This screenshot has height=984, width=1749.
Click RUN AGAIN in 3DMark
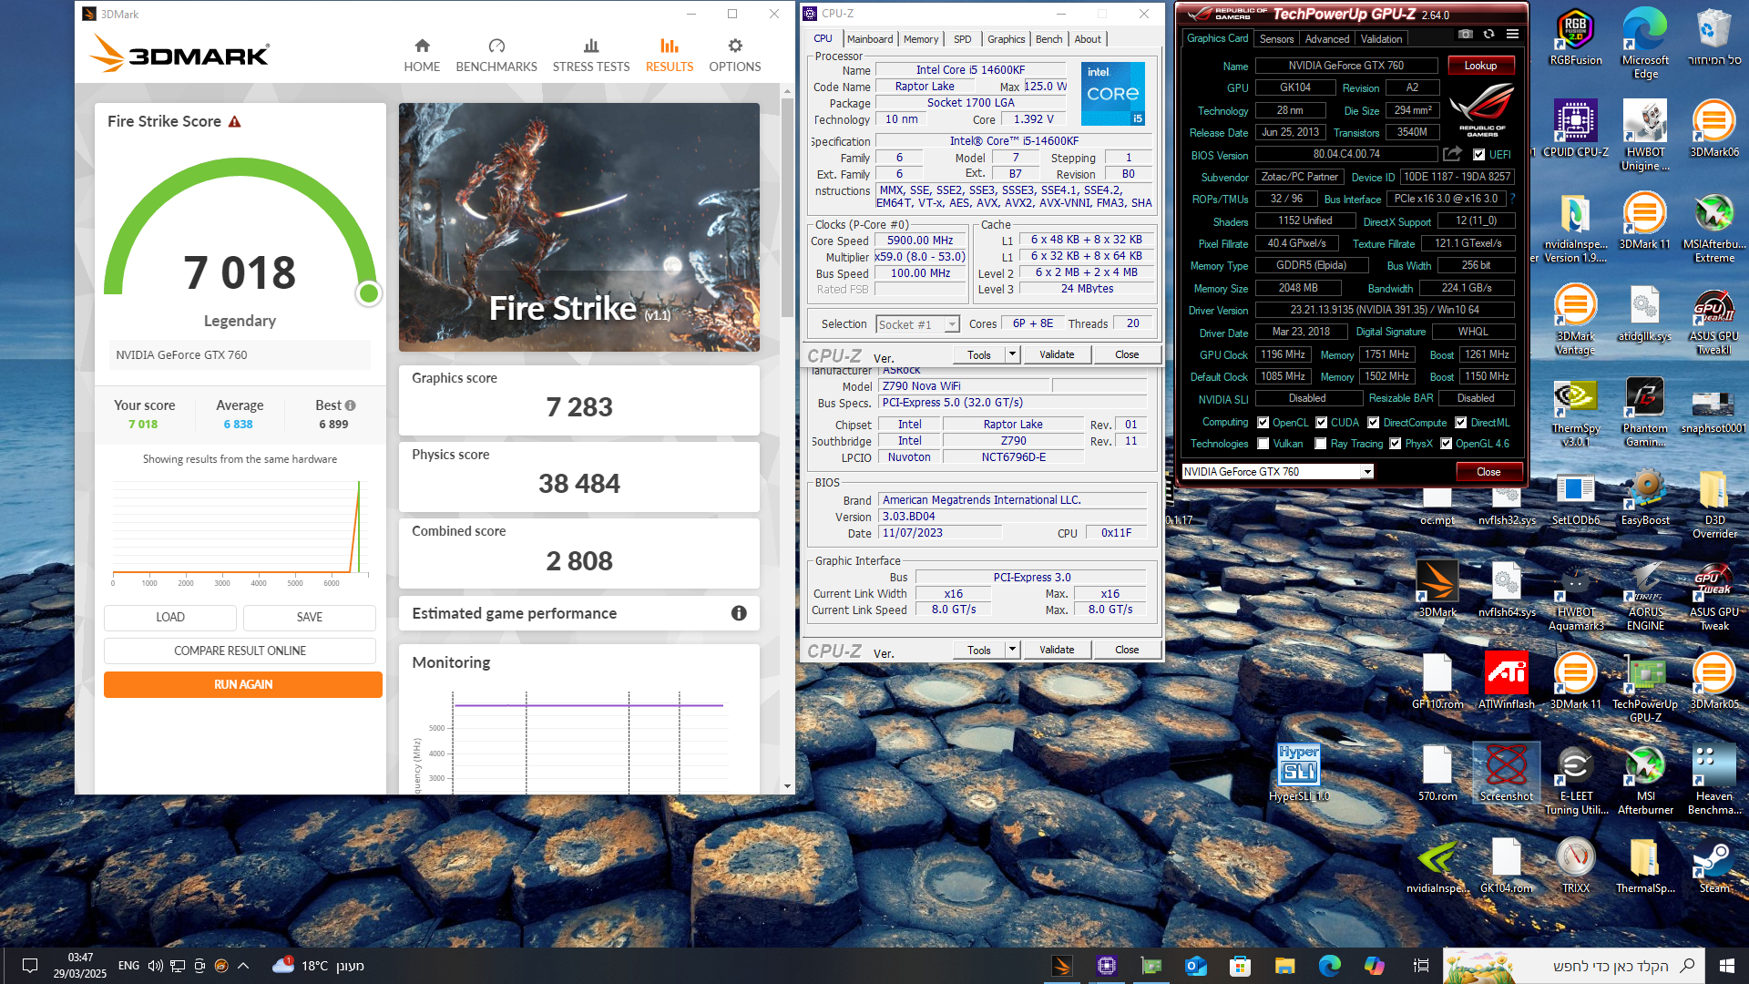[x=243, y=684]
